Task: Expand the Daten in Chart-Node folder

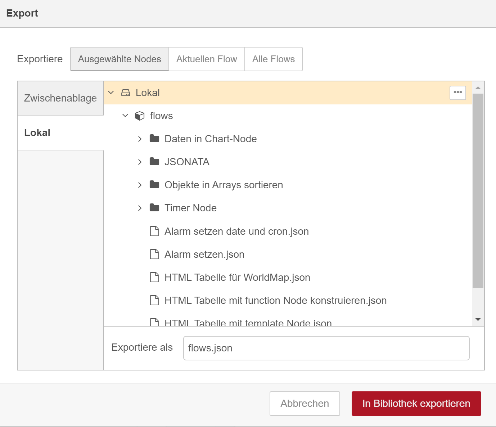Action: tap(140, 139)
